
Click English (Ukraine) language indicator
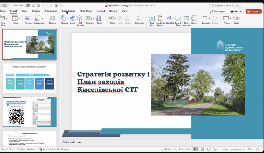[x=26, y=149]
